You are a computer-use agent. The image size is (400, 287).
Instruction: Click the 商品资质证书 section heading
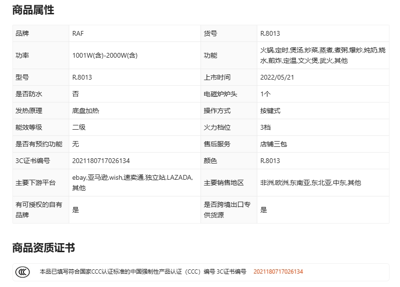pos(43,248)
